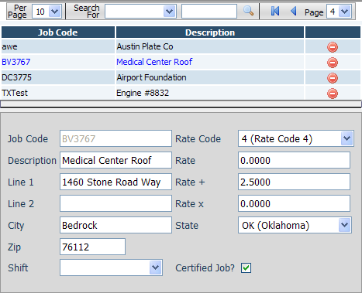The height and width of the screenshot is (293, 362).
Task: Click the empty Line 2 field
Action: point(115,203)
